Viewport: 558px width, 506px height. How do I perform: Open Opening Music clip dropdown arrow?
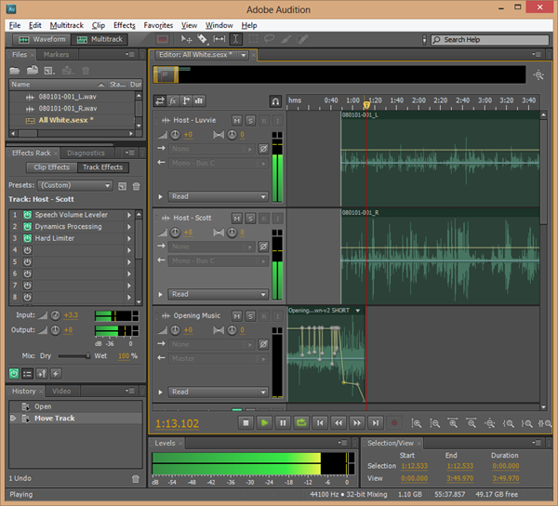pos(358,311)
